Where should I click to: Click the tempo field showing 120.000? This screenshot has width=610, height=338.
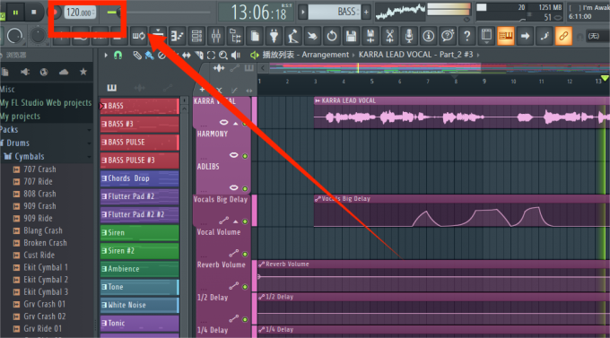79,13
